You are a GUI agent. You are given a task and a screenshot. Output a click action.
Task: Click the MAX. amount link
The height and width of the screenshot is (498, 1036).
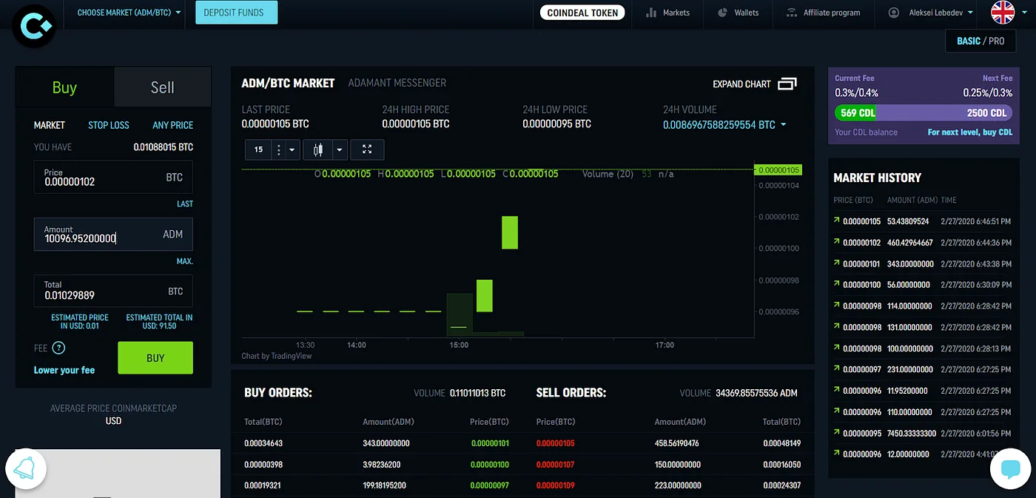coord(185,261)
